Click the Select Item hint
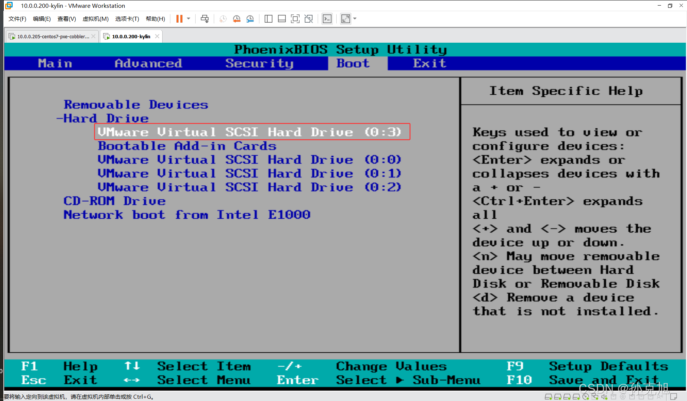687x401 pixels. pyautogui.click(x=204, y=366)
